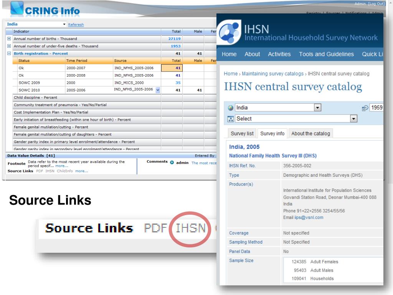
Task: Select the Survey info tab
Action: coord(272,133)
